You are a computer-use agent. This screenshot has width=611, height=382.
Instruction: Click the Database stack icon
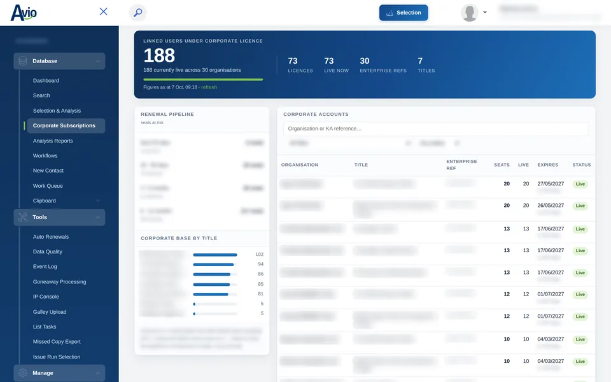point(23,61)
